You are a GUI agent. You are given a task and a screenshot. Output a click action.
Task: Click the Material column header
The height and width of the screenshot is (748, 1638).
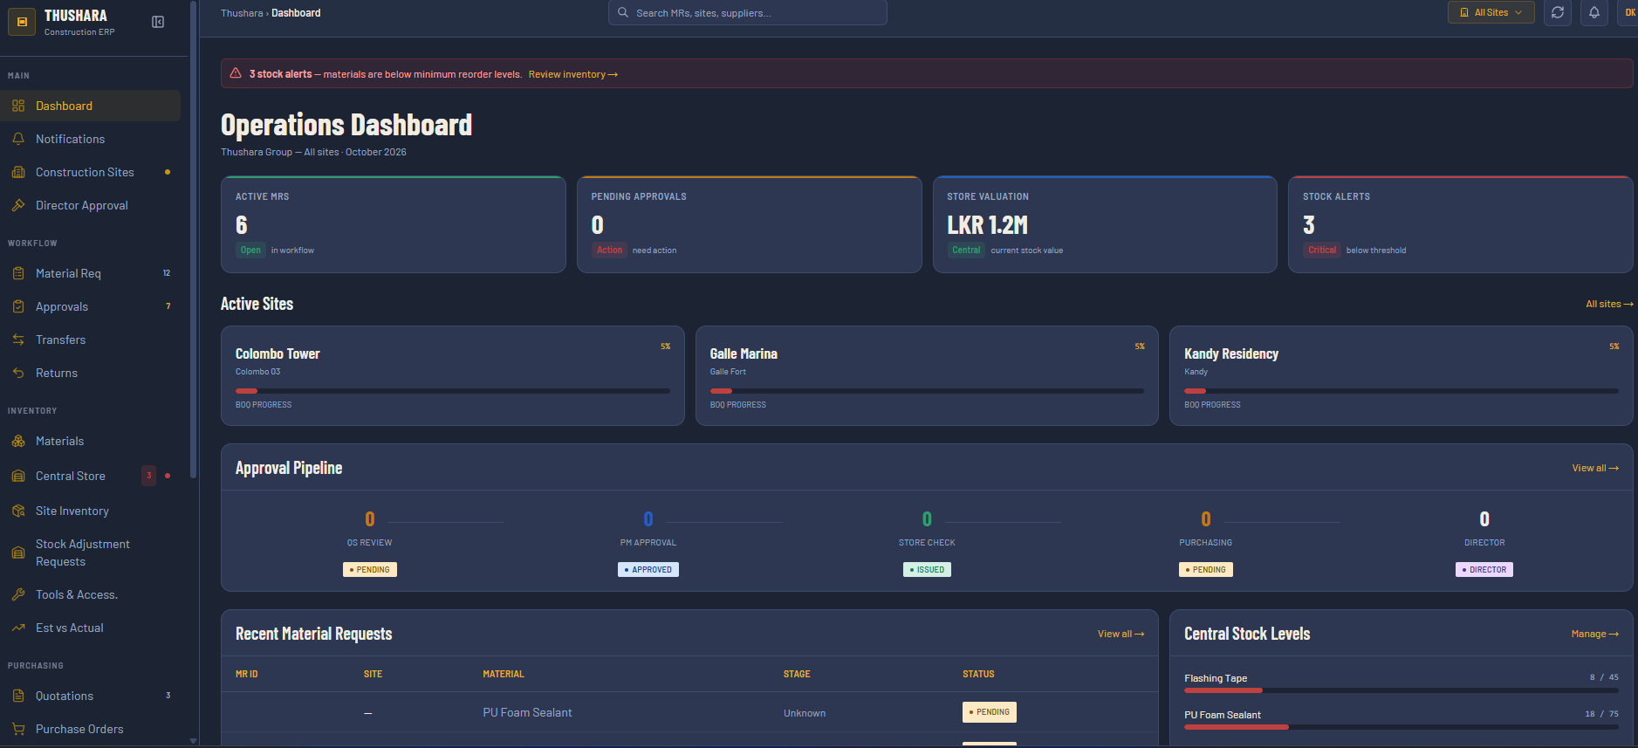(504, 674)
